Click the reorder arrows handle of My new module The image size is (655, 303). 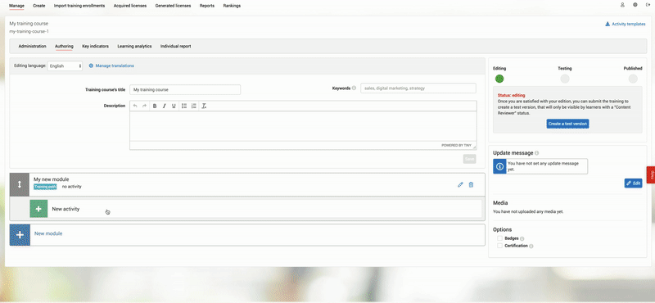click(x=20, y=184)
